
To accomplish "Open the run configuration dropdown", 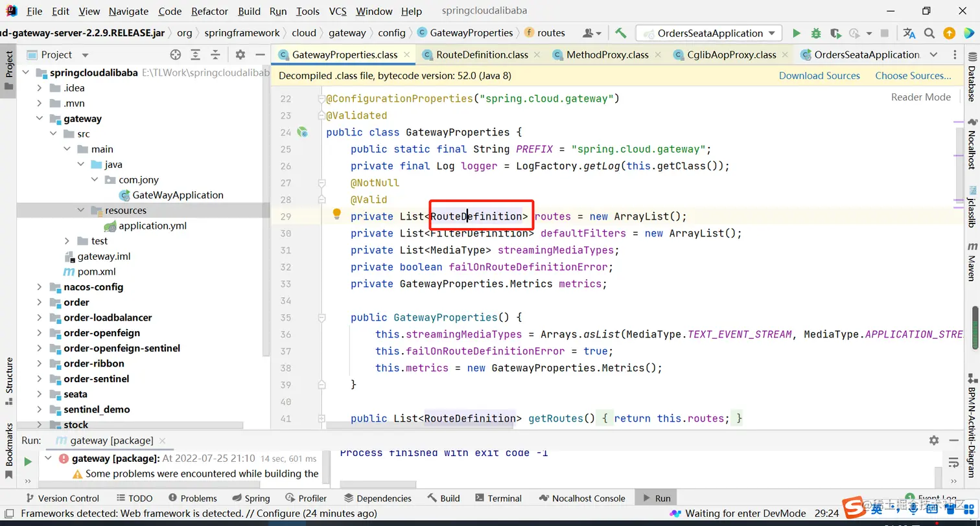I will [x=710, y=33].
